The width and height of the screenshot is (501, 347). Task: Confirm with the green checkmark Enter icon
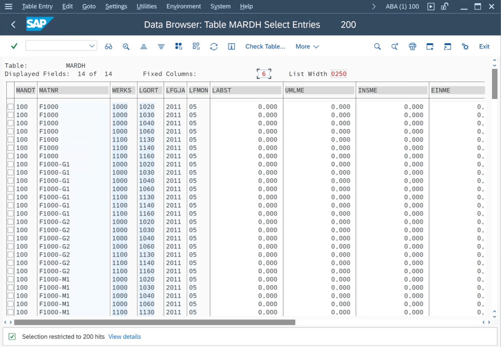pos(14,46)
